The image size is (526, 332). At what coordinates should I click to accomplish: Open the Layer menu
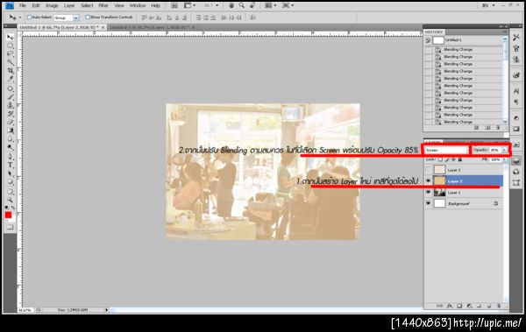pos(69,6)
